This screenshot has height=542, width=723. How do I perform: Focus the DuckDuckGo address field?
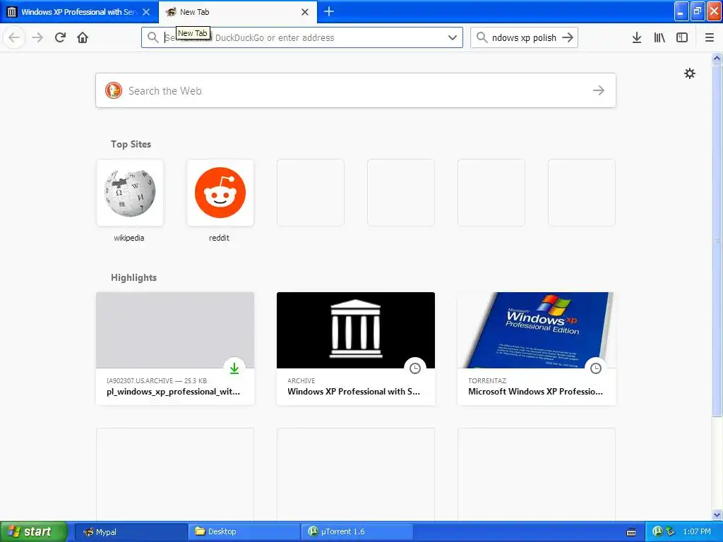[x=302, y=37]
